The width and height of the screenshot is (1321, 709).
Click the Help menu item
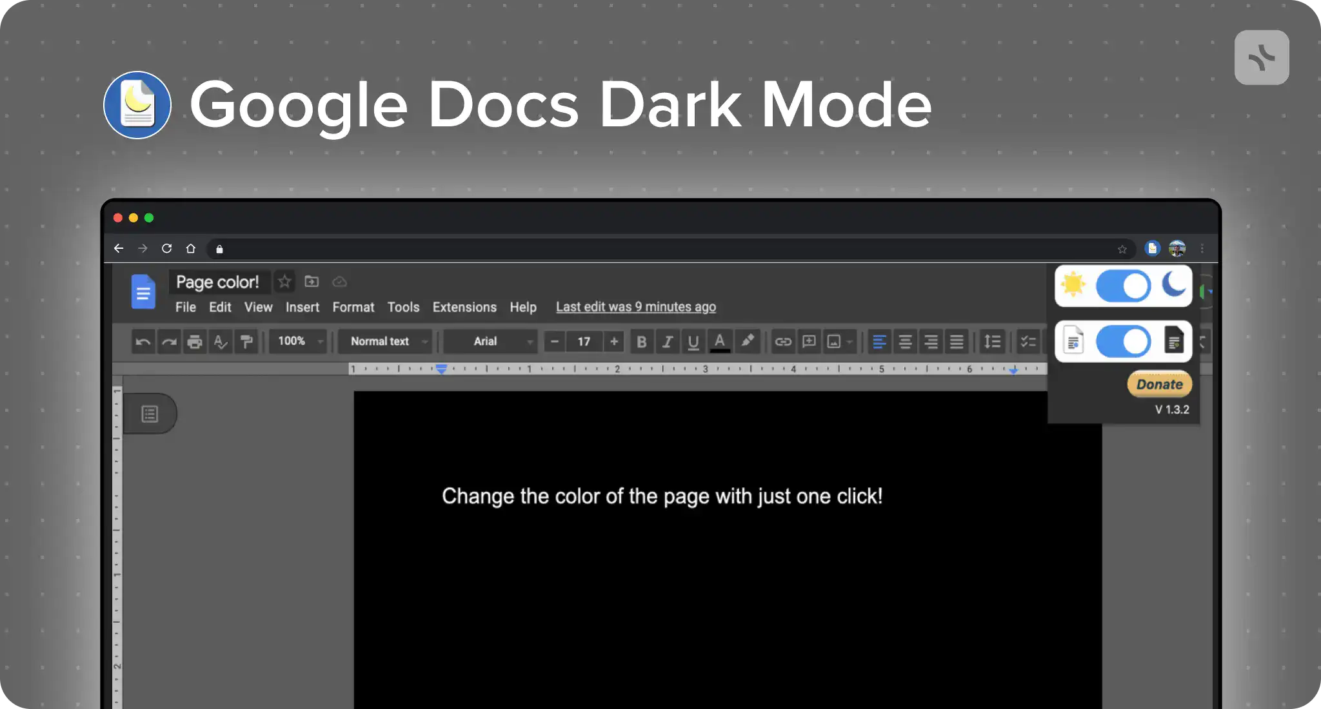point(523,306)
